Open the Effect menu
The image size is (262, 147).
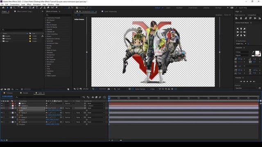29,4
